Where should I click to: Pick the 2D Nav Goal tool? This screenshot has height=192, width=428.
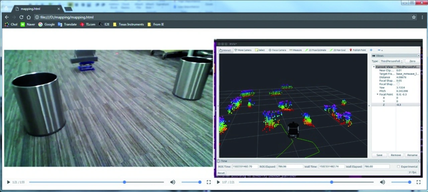point(338,50)
